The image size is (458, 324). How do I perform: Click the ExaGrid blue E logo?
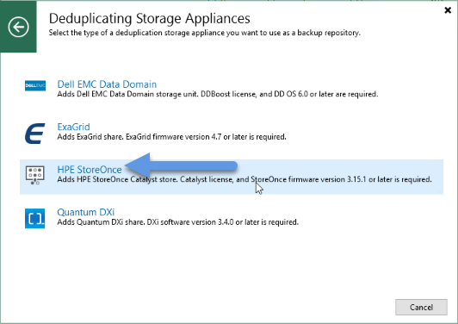click(x=35, y=134)
